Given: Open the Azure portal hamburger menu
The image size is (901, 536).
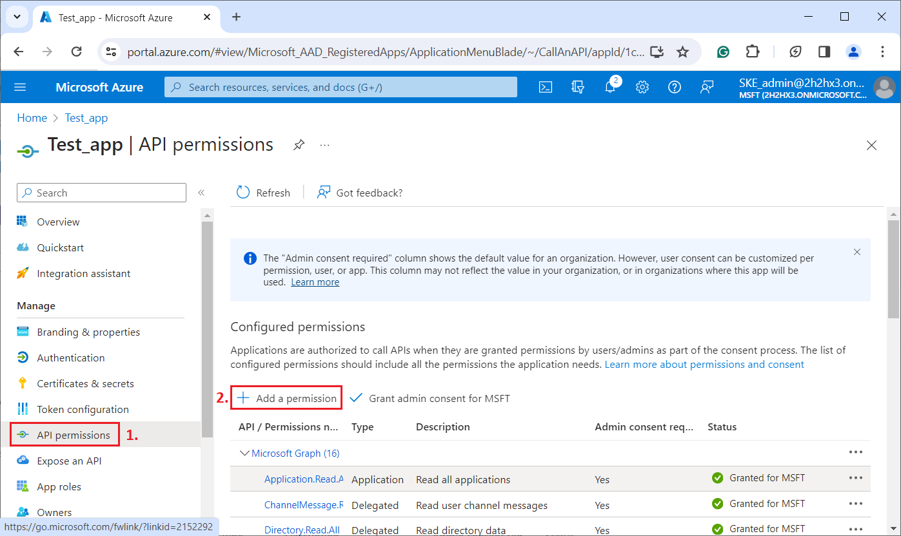Looking at the screenshot, I should 20,88.
